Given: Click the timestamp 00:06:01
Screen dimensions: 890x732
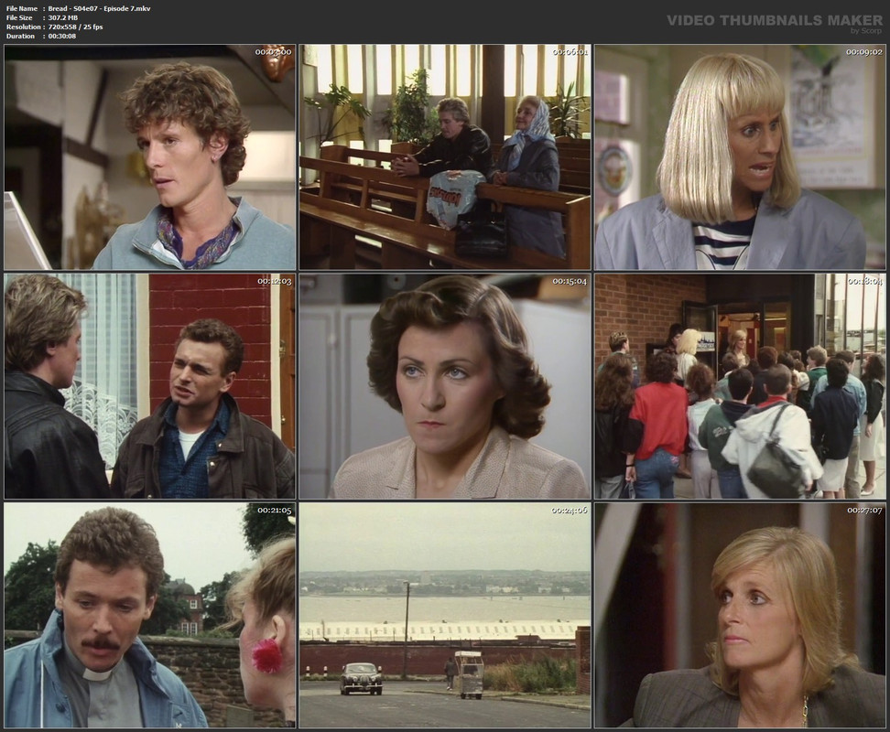Looking at the screenshot, I should (570, 51).
